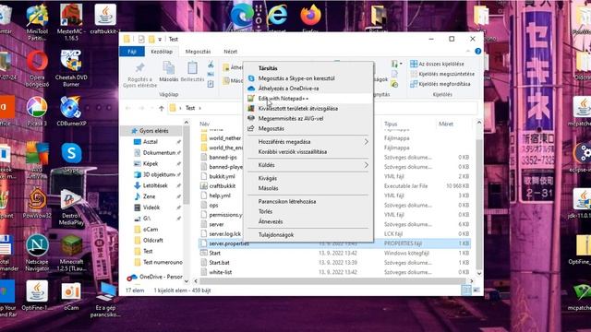This screenshot has width=591, height=332.
Task: Click Test in address bar path
Action: coord(190,108)
